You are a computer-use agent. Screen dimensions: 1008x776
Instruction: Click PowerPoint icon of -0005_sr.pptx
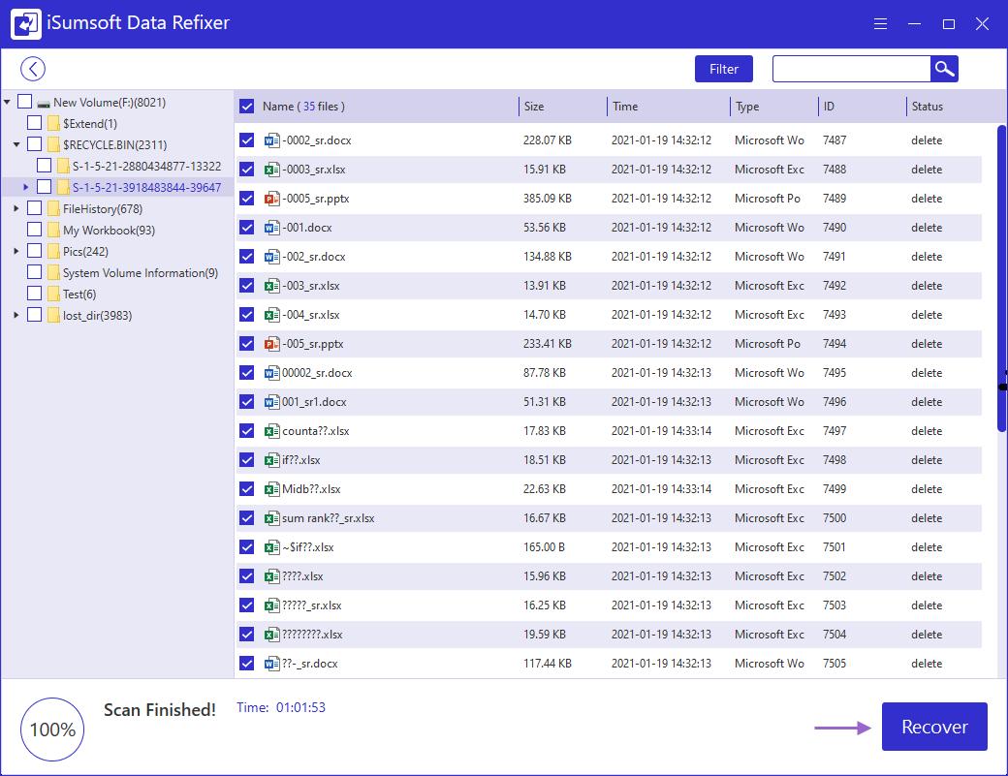point(272,198)
